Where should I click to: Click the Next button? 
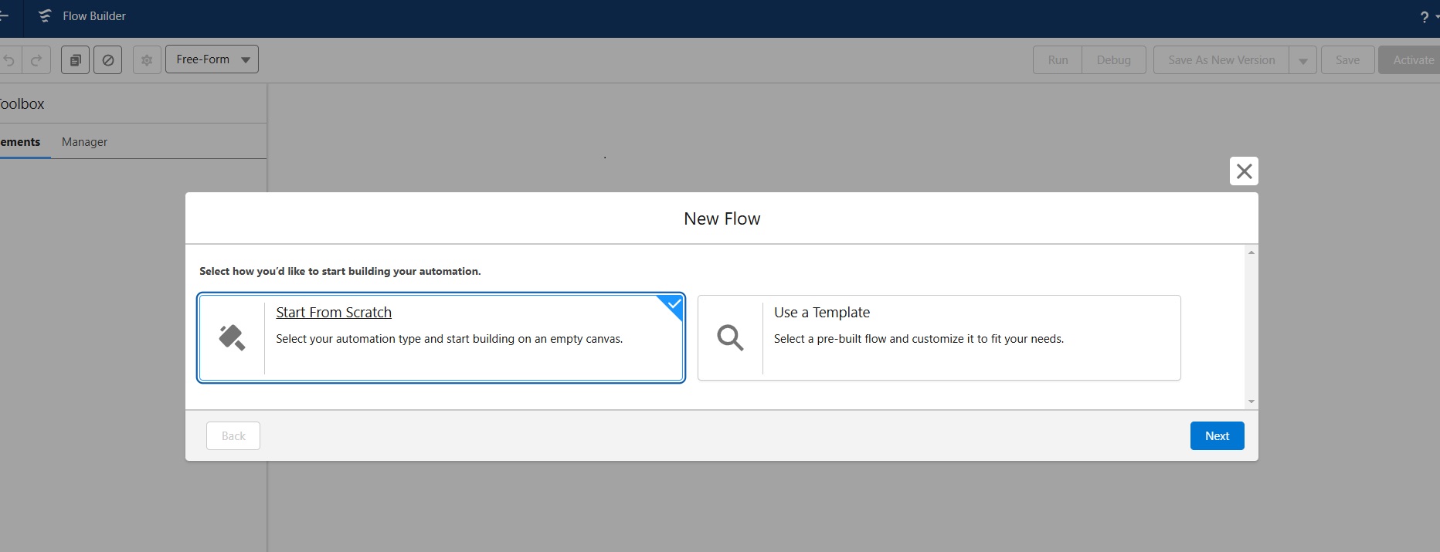point(1217,435)
